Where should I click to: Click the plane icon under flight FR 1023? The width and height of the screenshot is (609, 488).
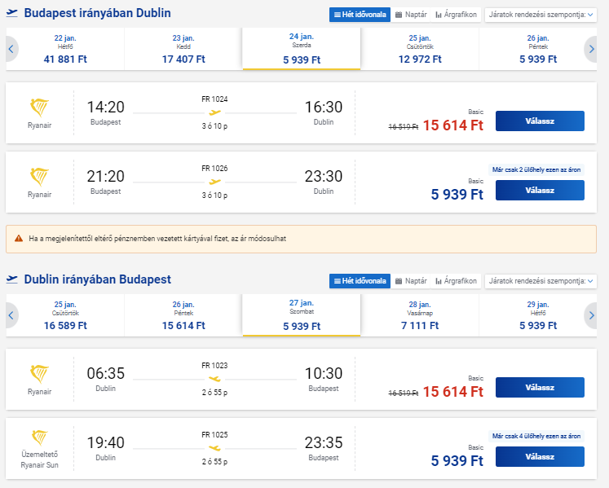(x=214, y=379)
